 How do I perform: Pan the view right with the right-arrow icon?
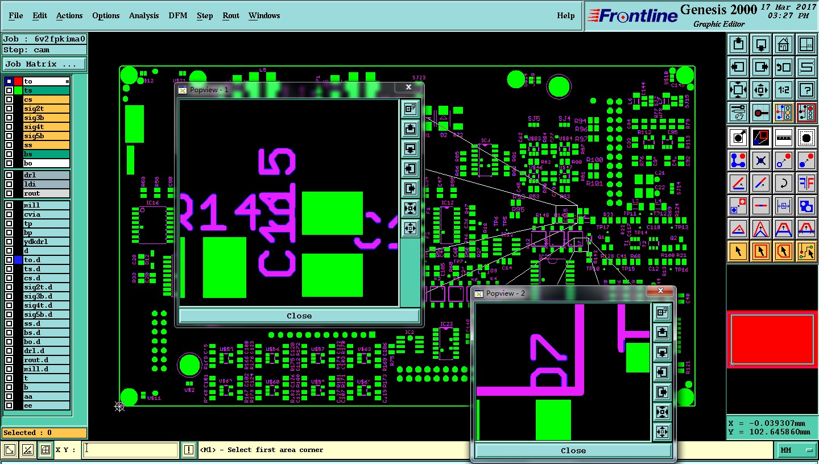pos(761,67)
